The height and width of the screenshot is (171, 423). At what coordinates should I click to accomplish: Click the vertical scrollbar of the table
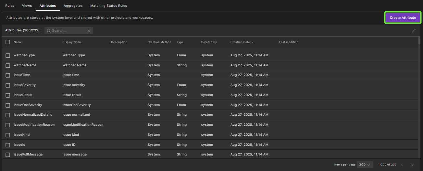[x=419, y=97]
